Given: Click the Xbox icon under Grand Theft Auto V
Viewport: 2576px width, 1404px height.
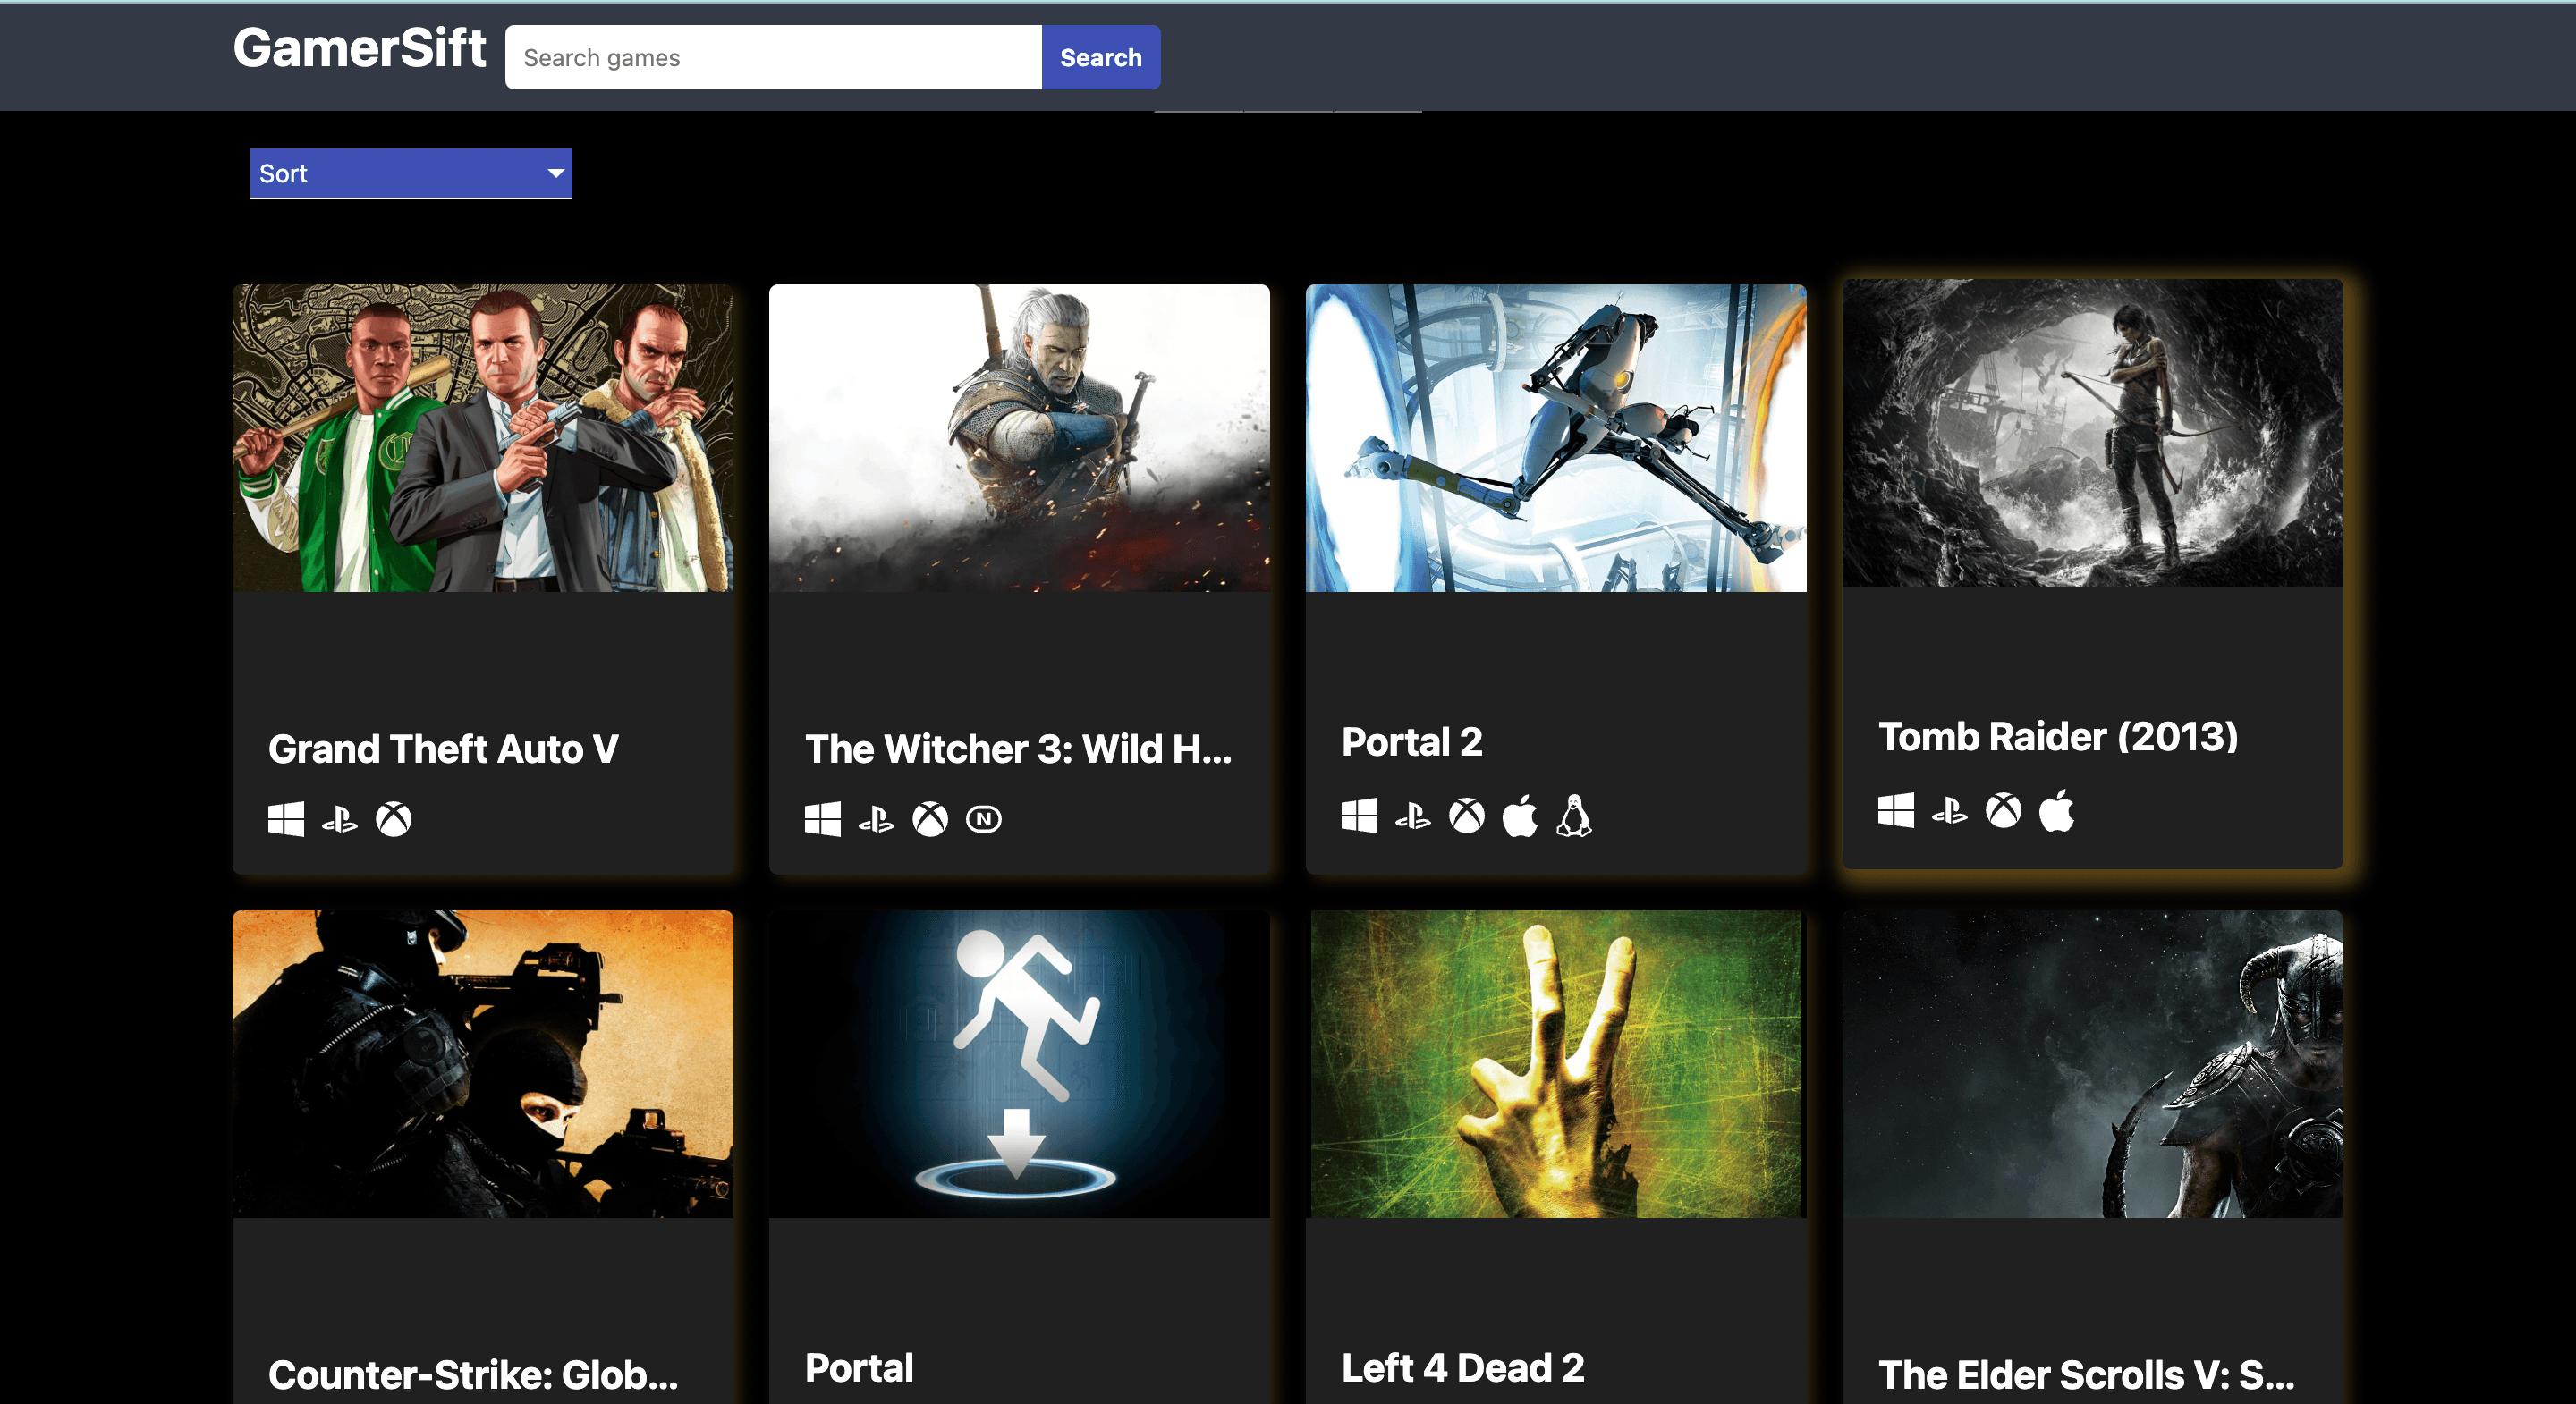Looking at the screenshot, I should (393, 819).
